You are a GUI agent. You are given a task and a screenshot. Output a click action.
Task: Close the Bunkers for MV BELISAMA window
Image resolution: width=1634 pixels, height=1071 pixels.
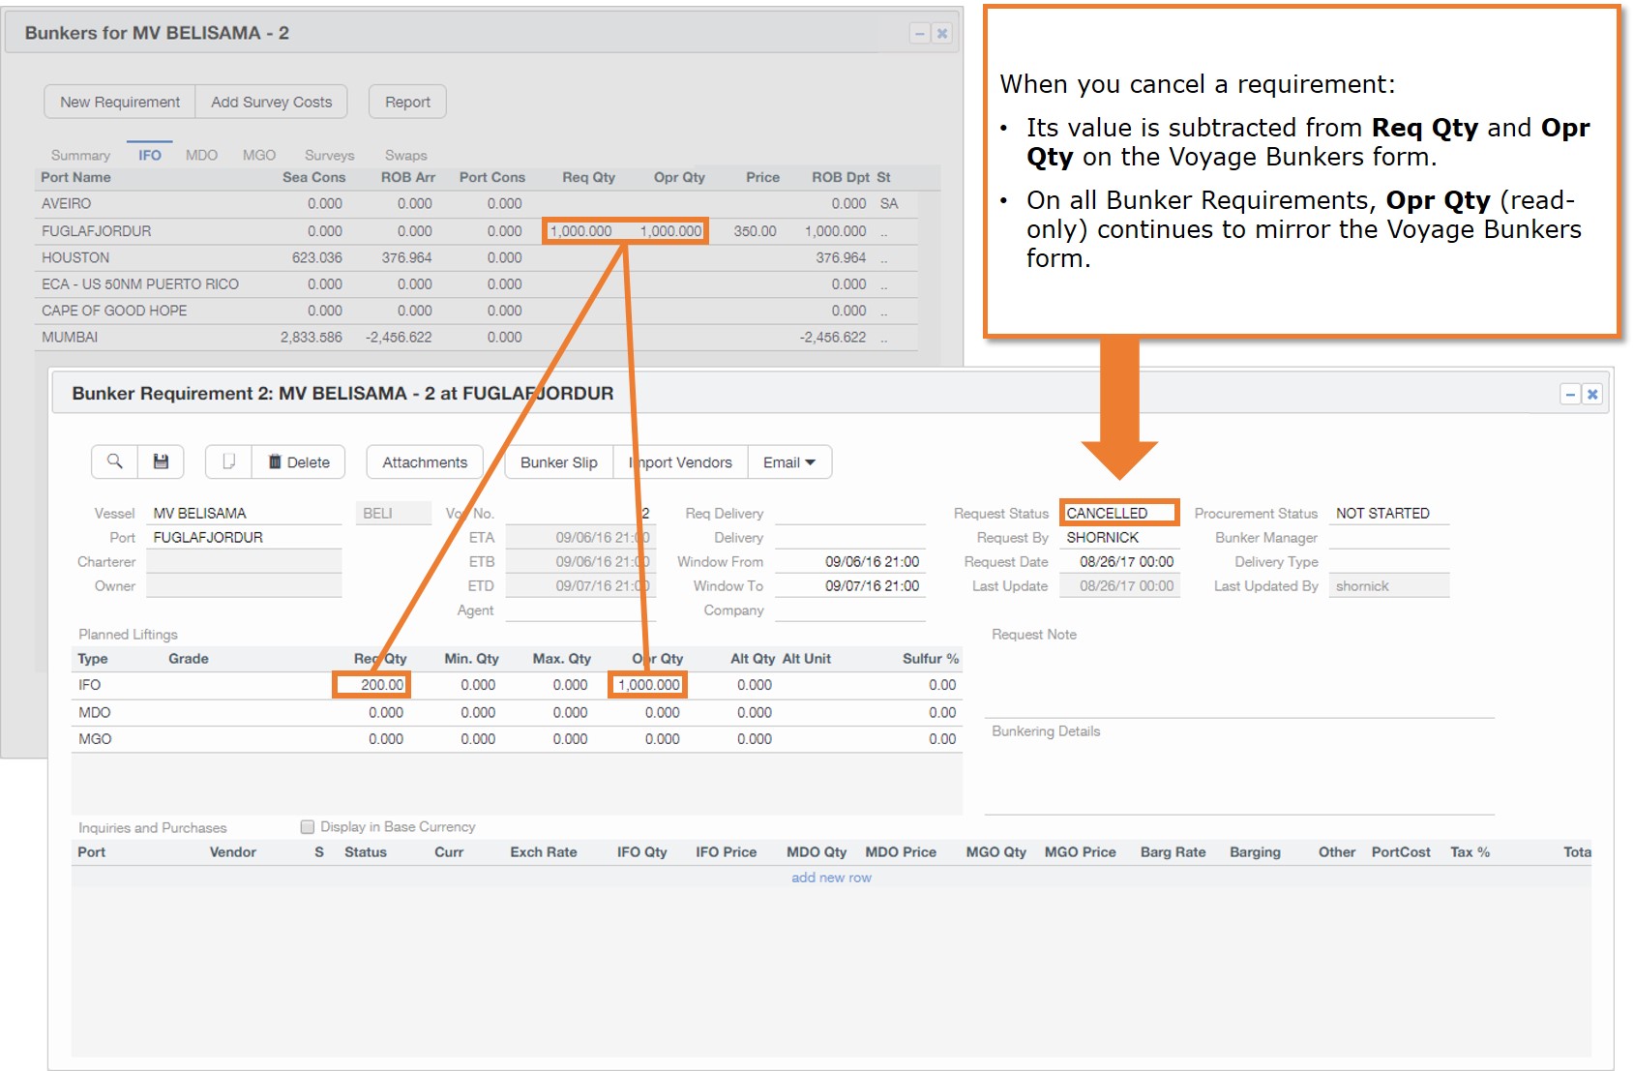[x=942, y=34]
